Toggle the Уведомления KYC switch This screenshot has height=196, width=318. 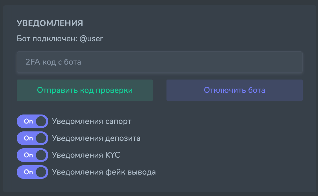(x=33, y=155)
